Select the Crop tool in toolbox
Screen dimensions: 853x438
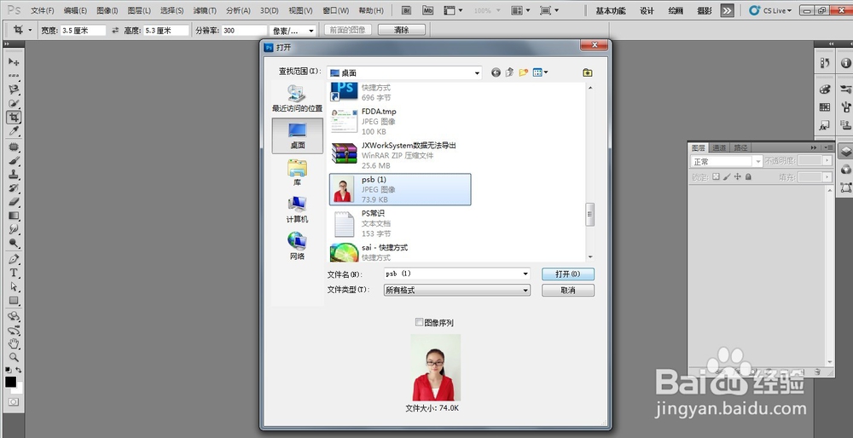(14, 118)
